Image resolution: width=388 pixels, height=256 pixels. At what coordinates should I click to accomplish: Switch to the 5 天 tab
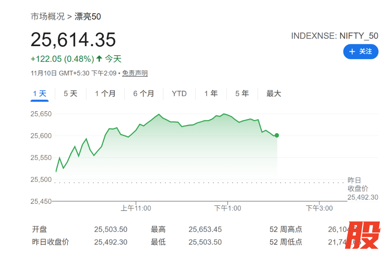coord(70,94)
